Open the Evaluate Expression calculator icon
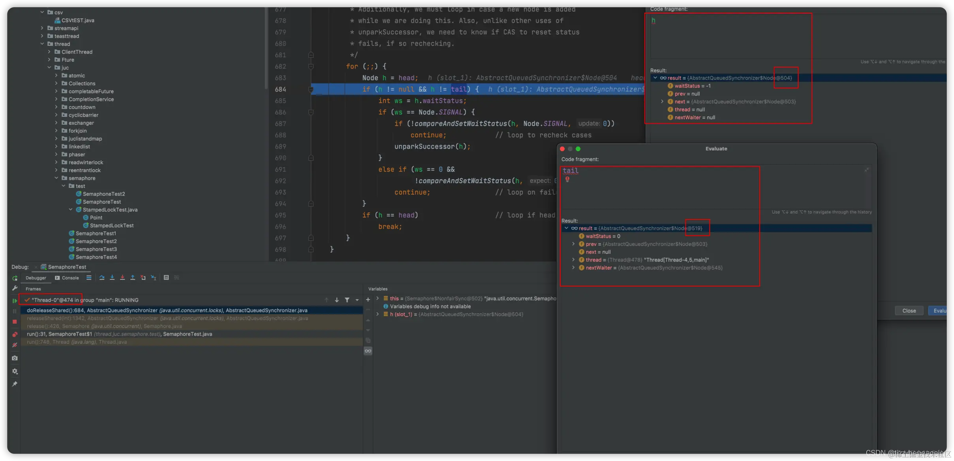The image size is (954, 461). click(166, 277)
